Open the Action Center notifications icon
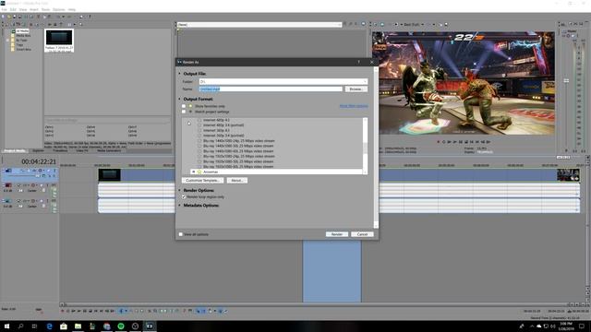 582,326
